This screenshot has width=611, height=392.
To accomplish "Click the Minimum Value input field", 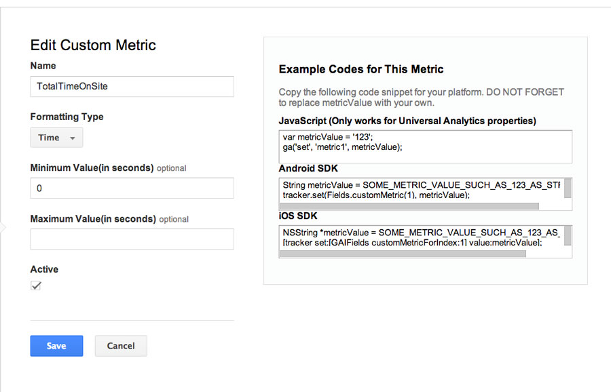I will coord(132,189).
